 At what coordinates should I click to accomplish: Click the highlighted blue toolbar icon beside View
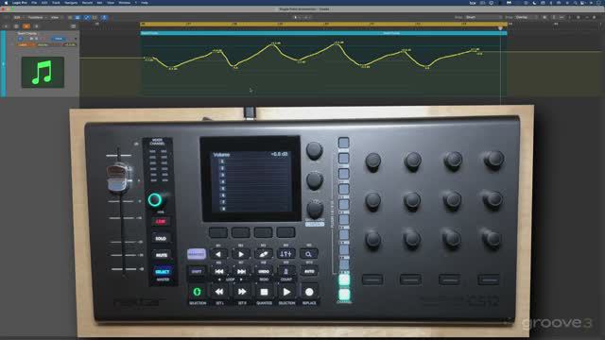[78, 17]
